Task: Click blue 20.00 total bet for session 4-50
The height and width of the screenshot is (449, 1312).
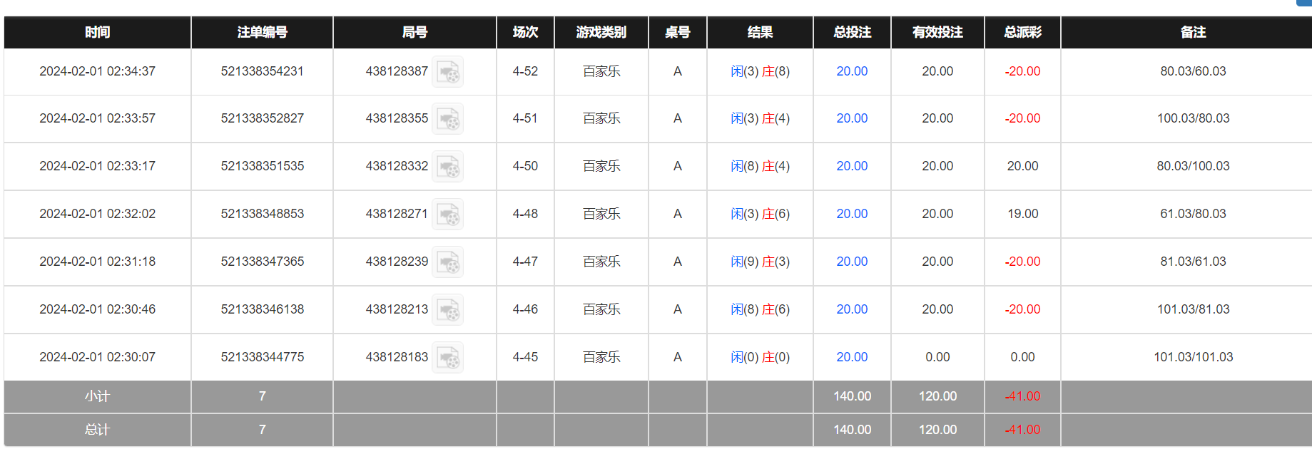Action: tap(852, 166)
